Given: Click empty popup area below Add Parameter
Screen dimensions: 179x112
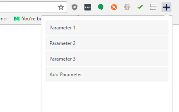Looking at the screenshot, I should coord(107,97).
